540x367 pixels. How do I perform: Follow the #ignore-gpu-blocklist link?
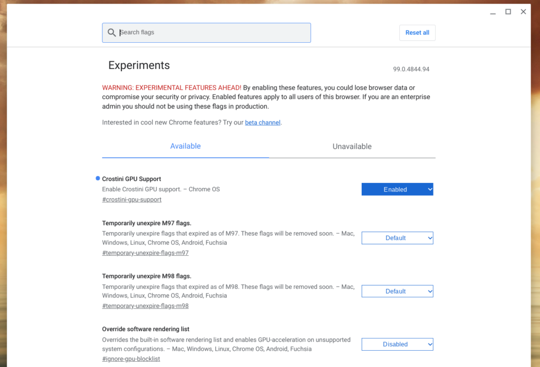[x=131, y=359]
